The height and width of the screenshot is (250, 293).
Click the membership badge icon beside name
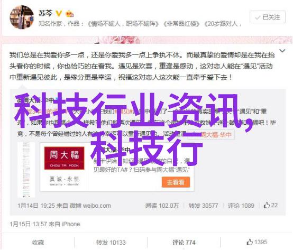(x=70, y=14)
